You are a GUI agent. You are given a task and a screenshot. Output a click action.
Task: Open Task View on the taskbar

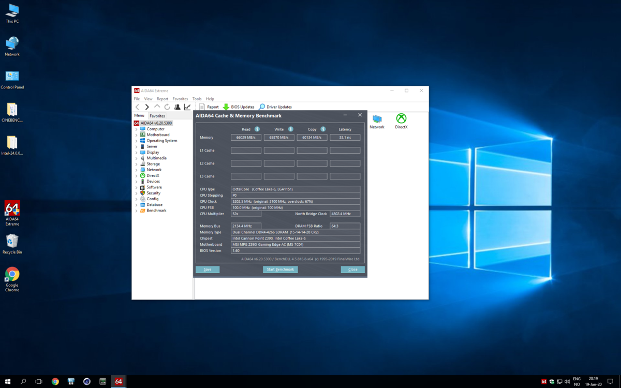pyautogui.click(x=39, y=381)
